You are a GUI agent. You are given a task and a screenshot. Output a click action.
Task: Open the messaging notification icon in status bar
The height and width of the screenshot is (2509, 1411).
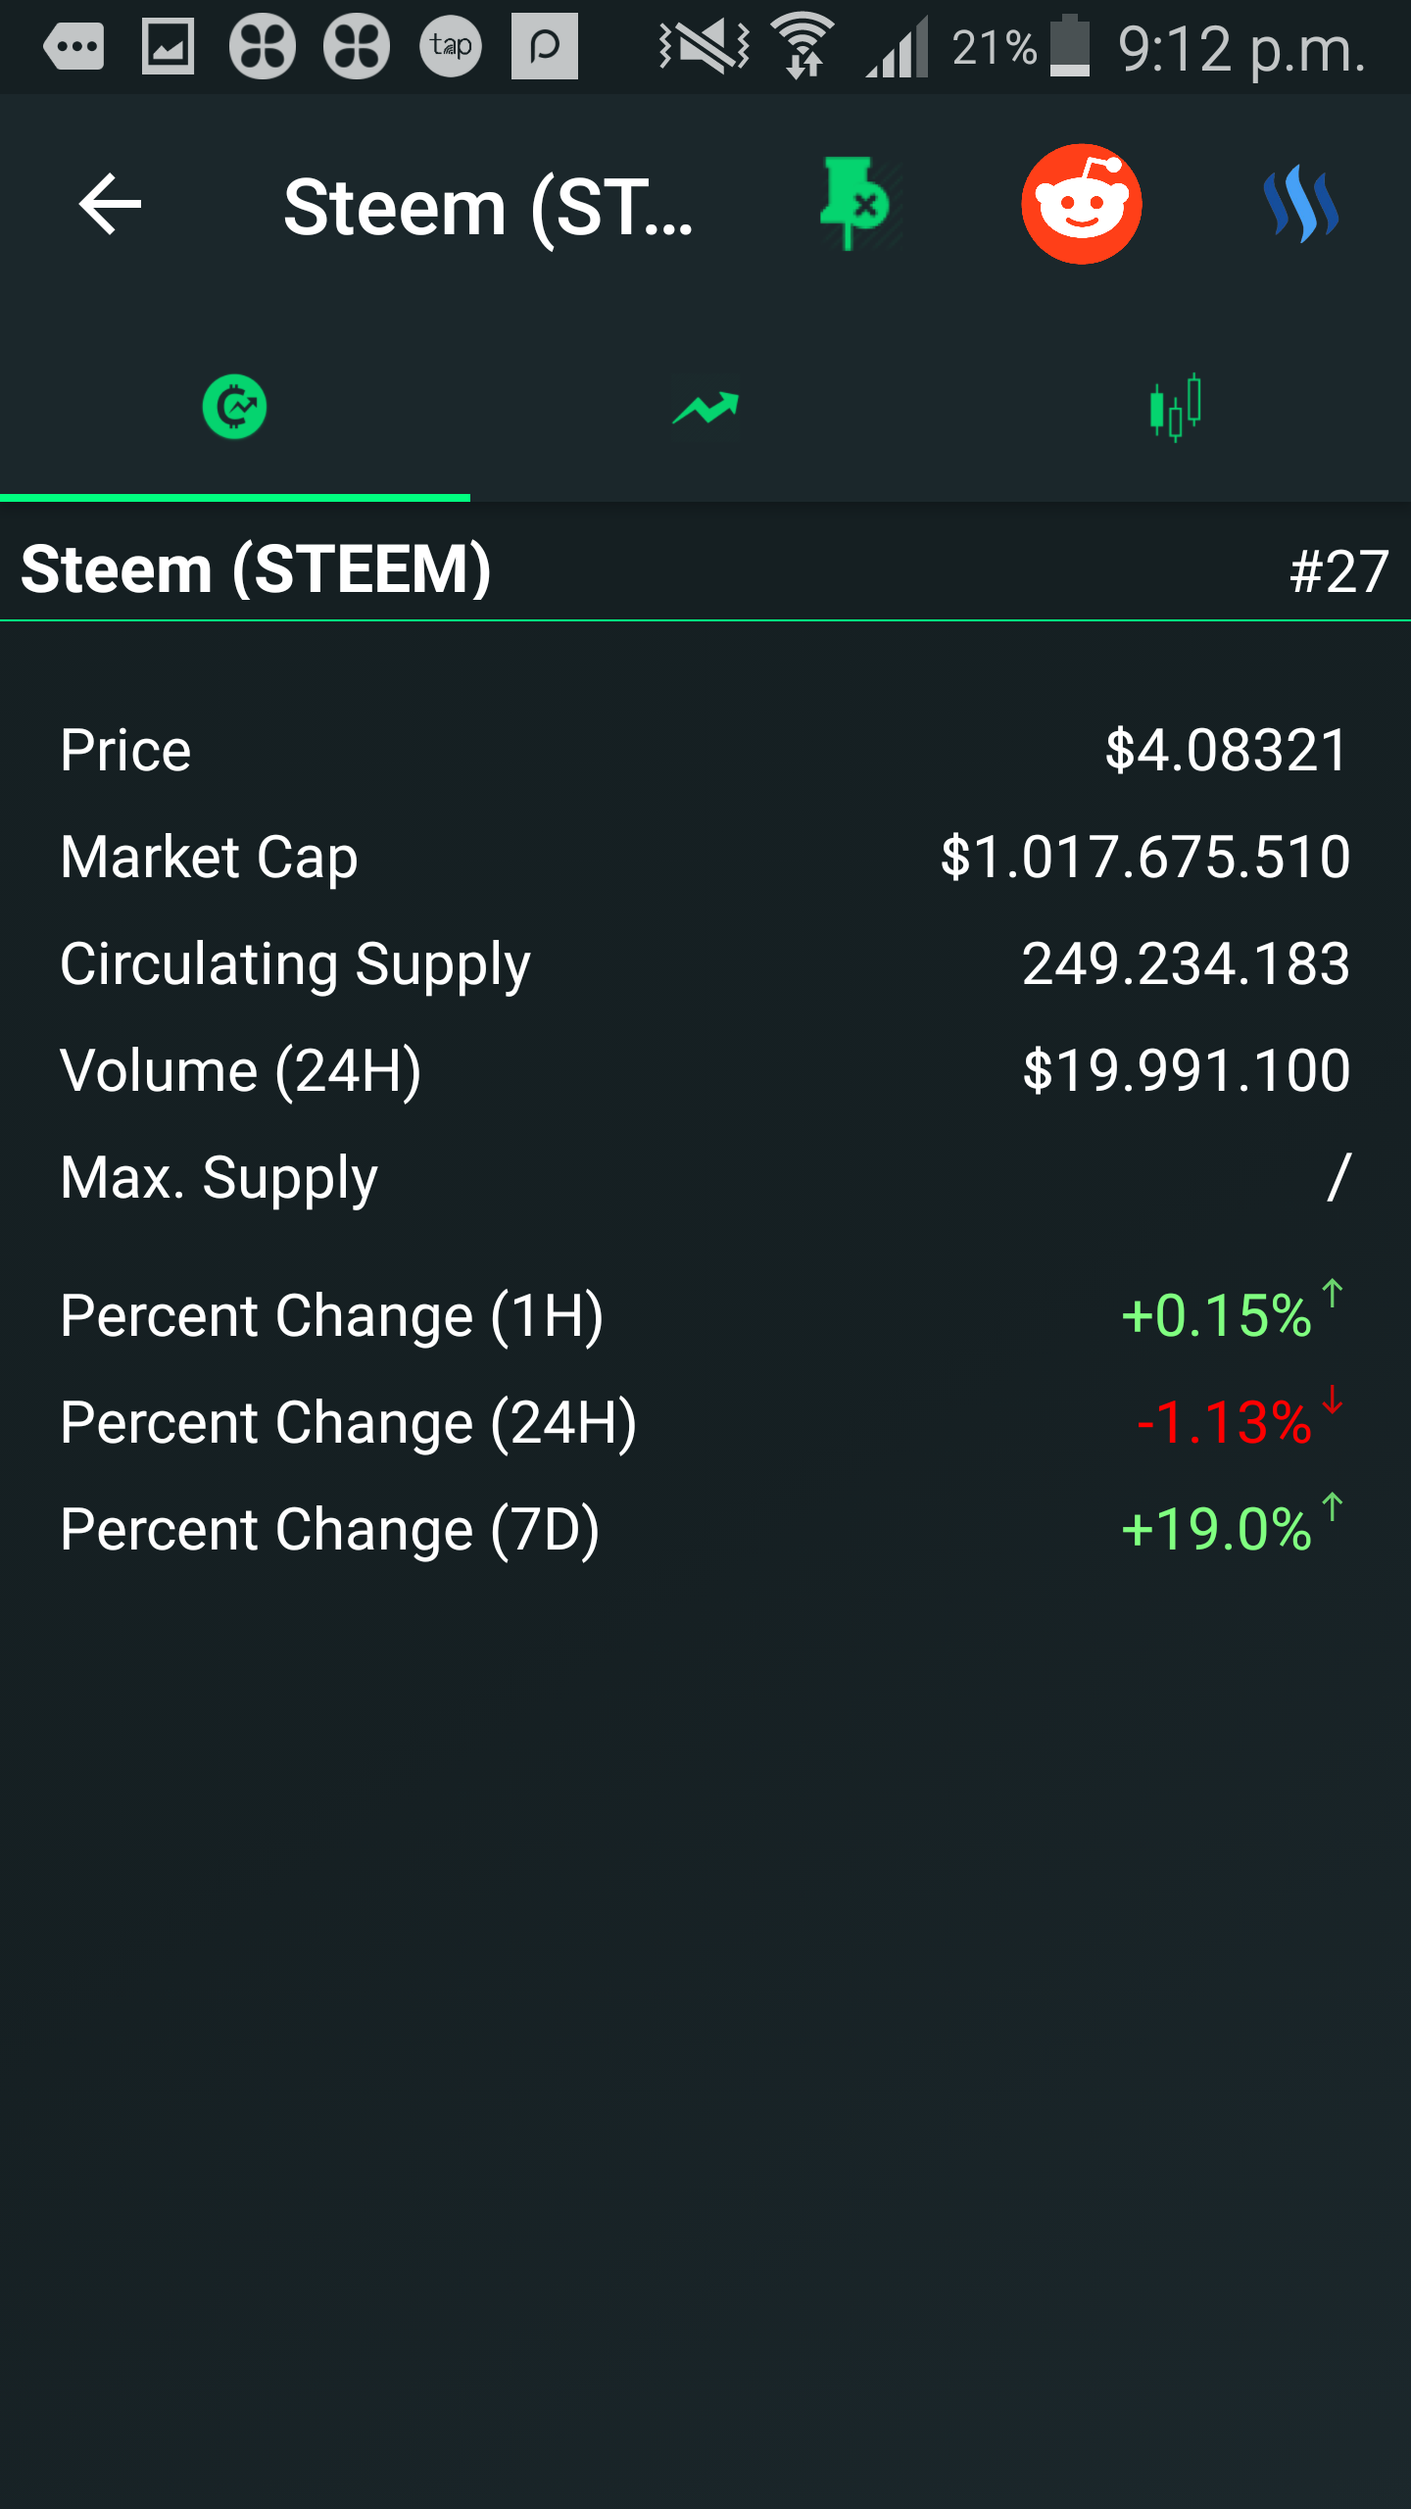[x=73, y=46]
